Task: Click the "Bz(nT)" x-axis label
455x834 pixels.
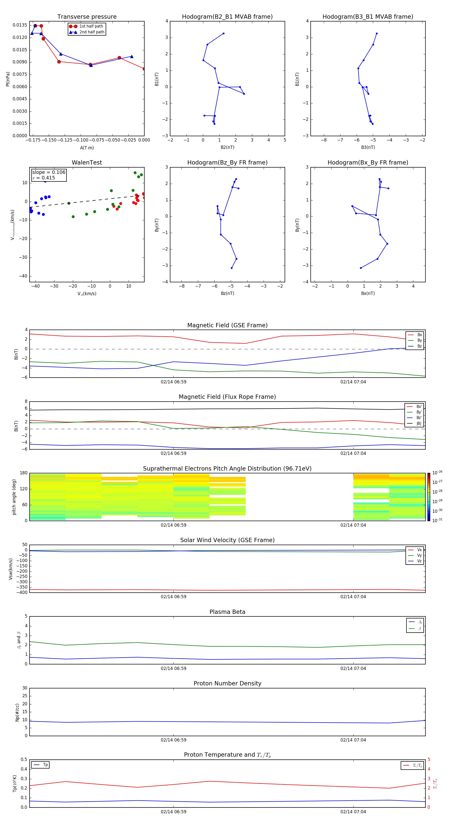Action: (227, 293)
